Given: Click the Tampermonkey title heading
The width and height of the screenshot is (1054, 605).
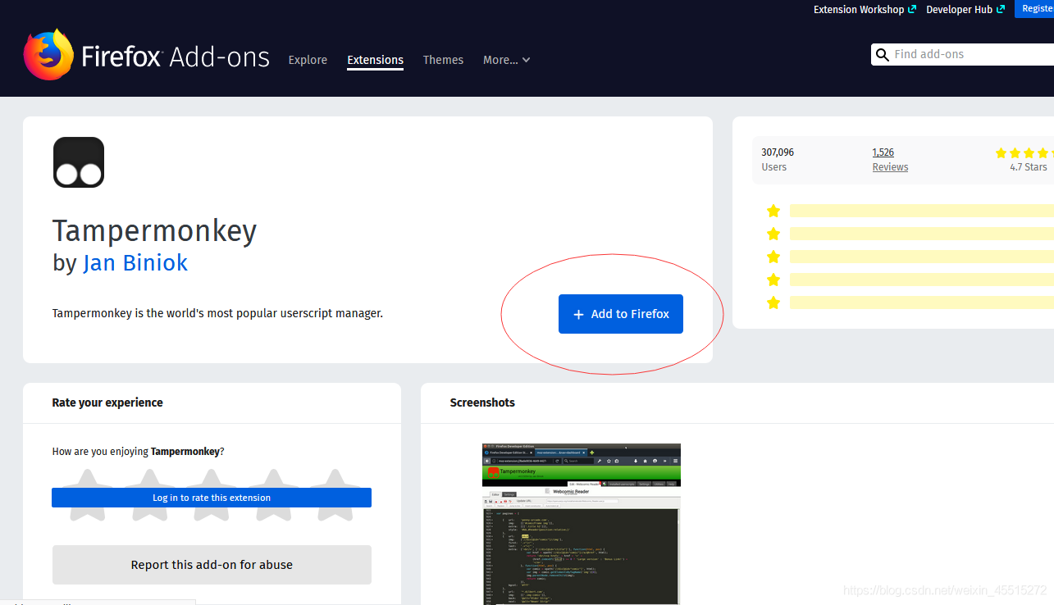Looking at the screenshot, I should pyautogui.click(x=154, y=231).
